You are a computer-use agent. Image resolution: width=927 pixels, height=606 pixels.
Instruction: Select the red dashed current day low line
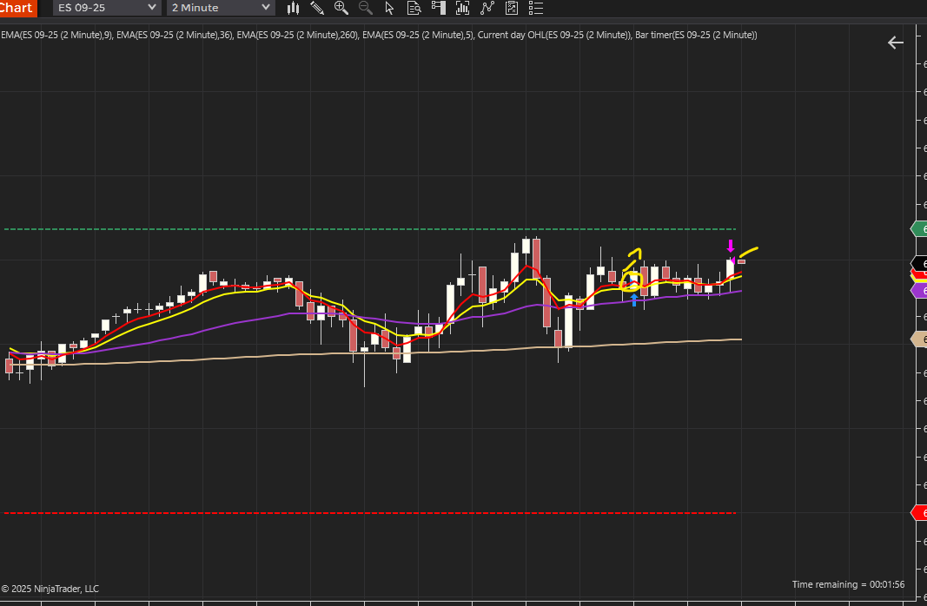tap(369, 513)
